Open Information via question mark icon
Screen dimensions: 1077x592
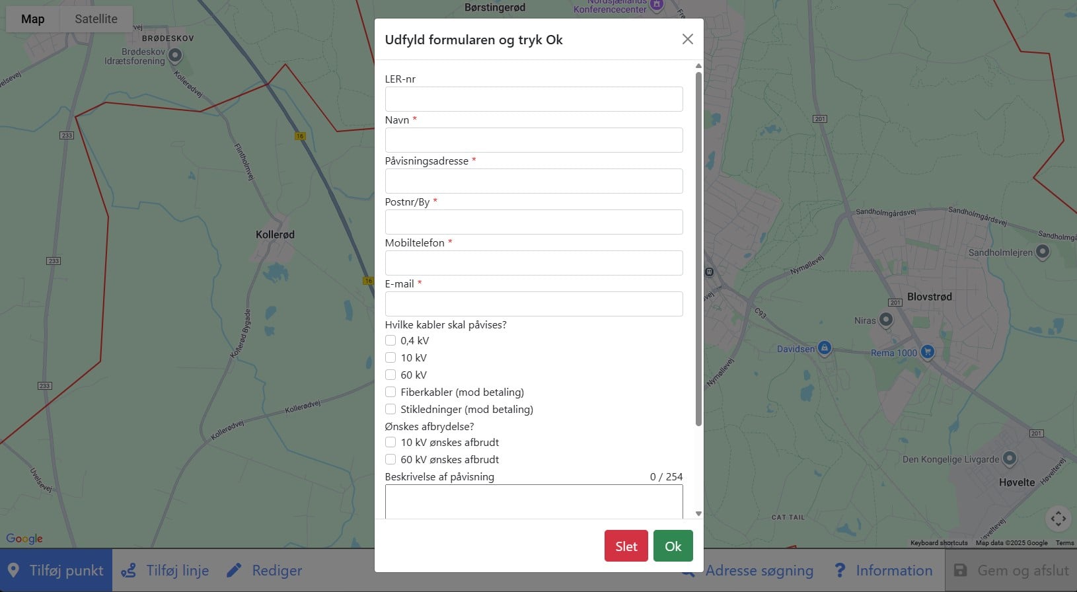[840, 570]
